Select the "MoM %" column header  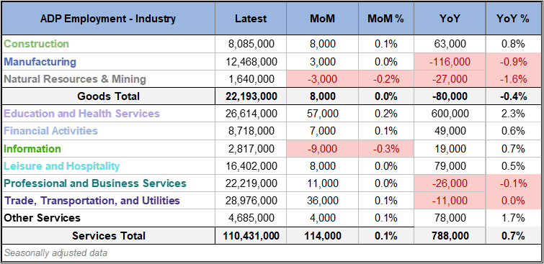pyautogui.click(x=385, y=19)
